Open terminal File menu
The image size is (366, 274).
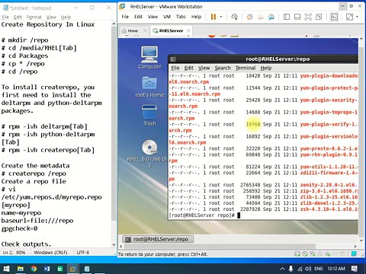(x=175, y=68)
